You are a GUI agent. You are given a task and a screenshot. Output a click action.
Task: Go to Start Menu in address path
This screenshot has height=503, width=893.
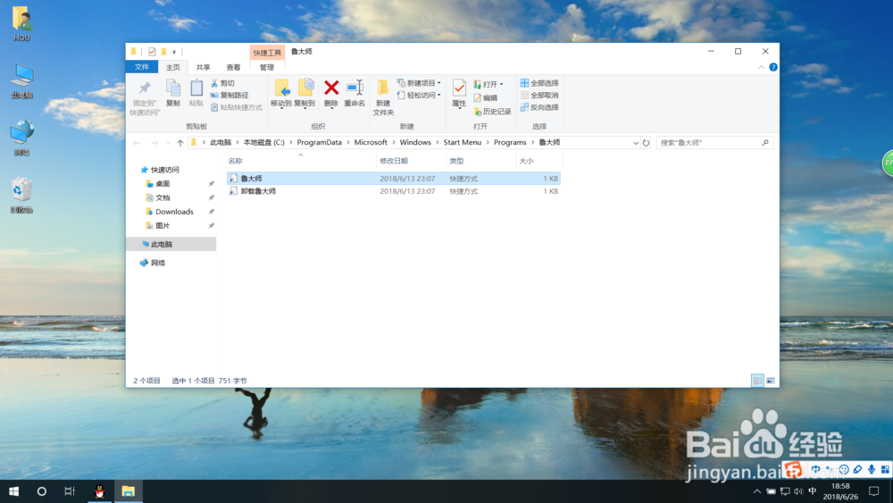pos(463,142)
